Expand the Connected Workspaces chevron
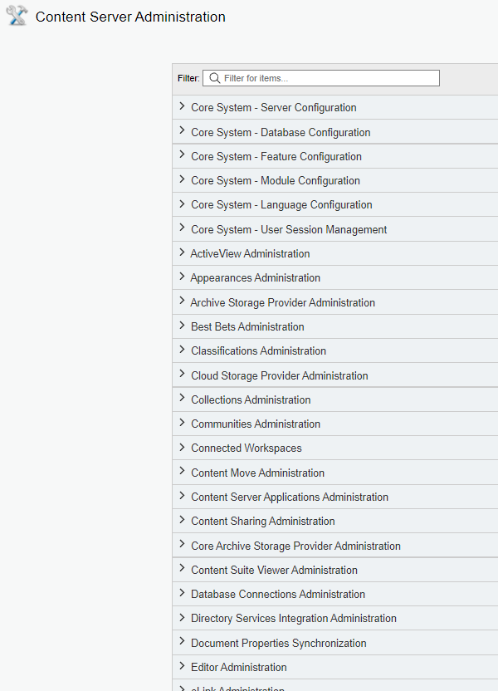498x691 pixels. pos(182,448)
